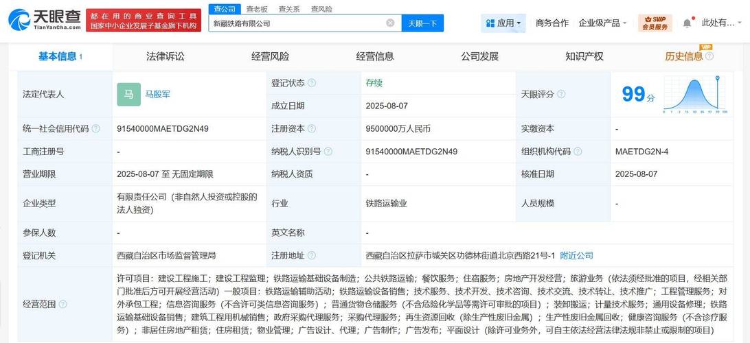
Task: Click the grid icon of 应用
Action: 490,23
